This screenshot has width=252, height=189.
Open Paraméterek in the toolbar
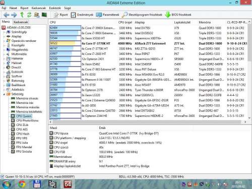(107, 15)
